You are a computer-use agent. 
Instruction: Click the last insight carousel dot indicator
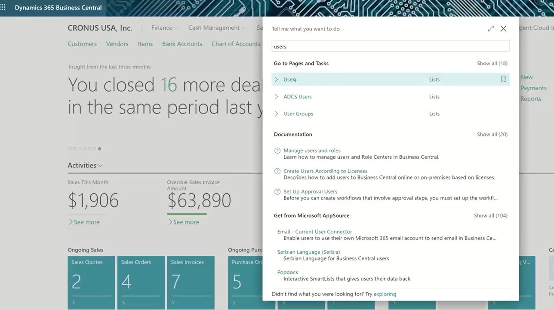tap(99, 148)
